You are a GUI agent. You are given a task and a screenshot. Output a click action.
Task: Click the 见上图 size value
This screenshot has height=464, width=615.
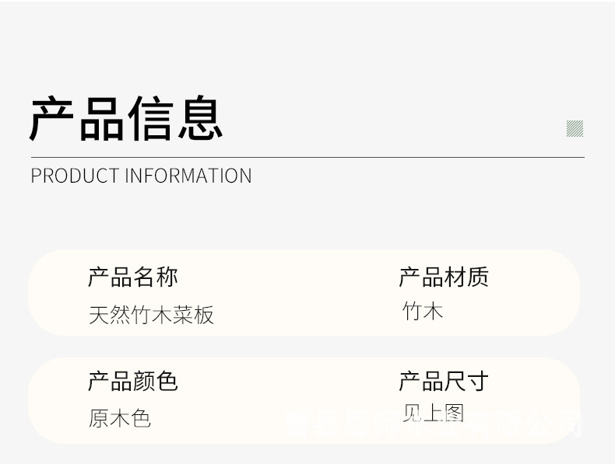(x=433, y=412)
